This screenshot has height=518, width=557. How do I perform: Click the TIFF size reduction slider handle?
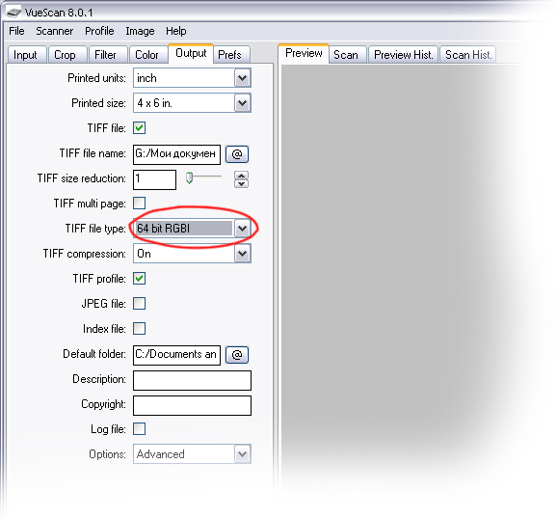point(189,177)
